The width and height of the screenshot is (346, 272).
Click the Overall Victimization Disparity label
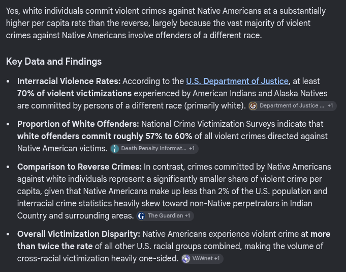tap(79, 234)
